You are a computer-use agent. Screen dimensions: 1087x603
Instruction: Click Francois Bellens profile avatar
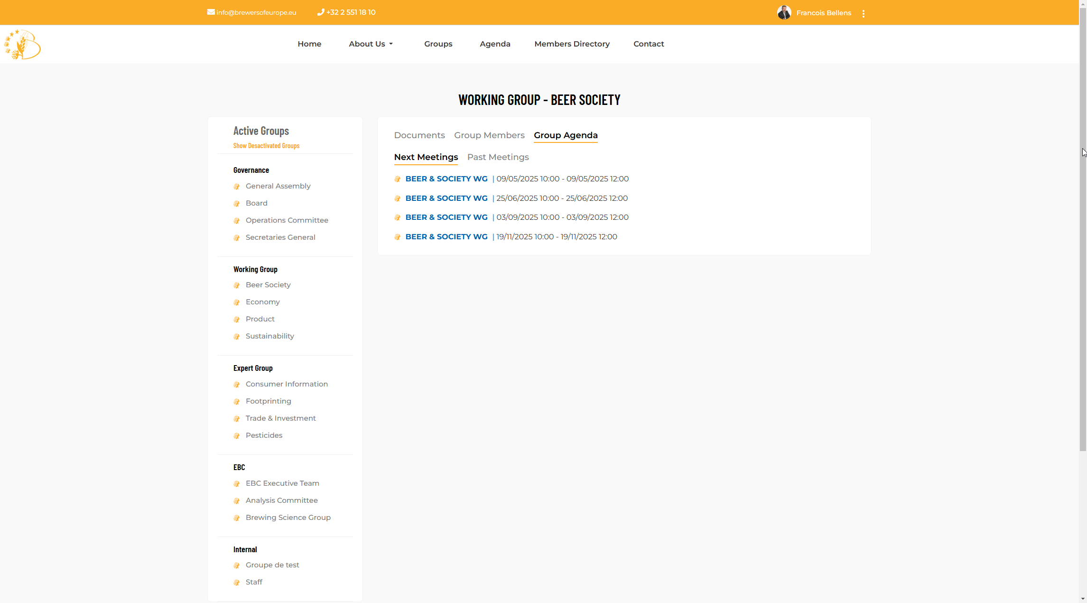pos(784,13)
